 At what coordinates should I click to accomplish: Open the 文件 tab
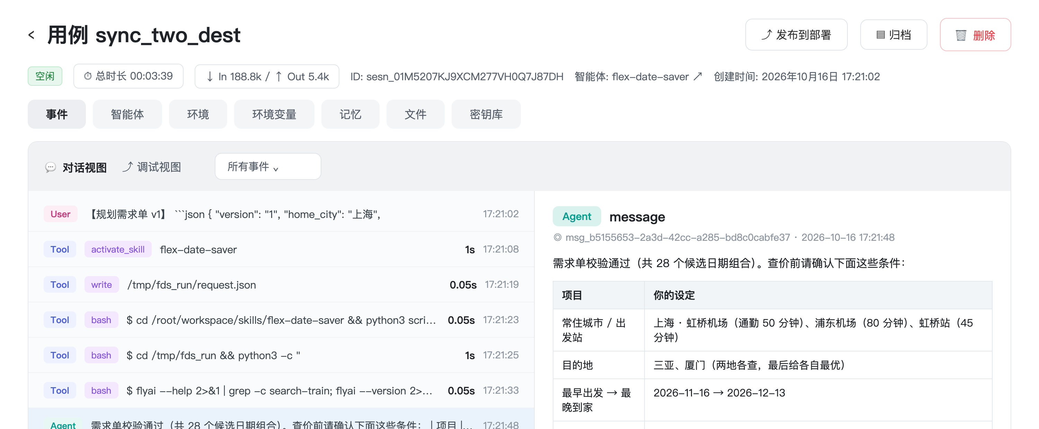[x=415, y=114]
